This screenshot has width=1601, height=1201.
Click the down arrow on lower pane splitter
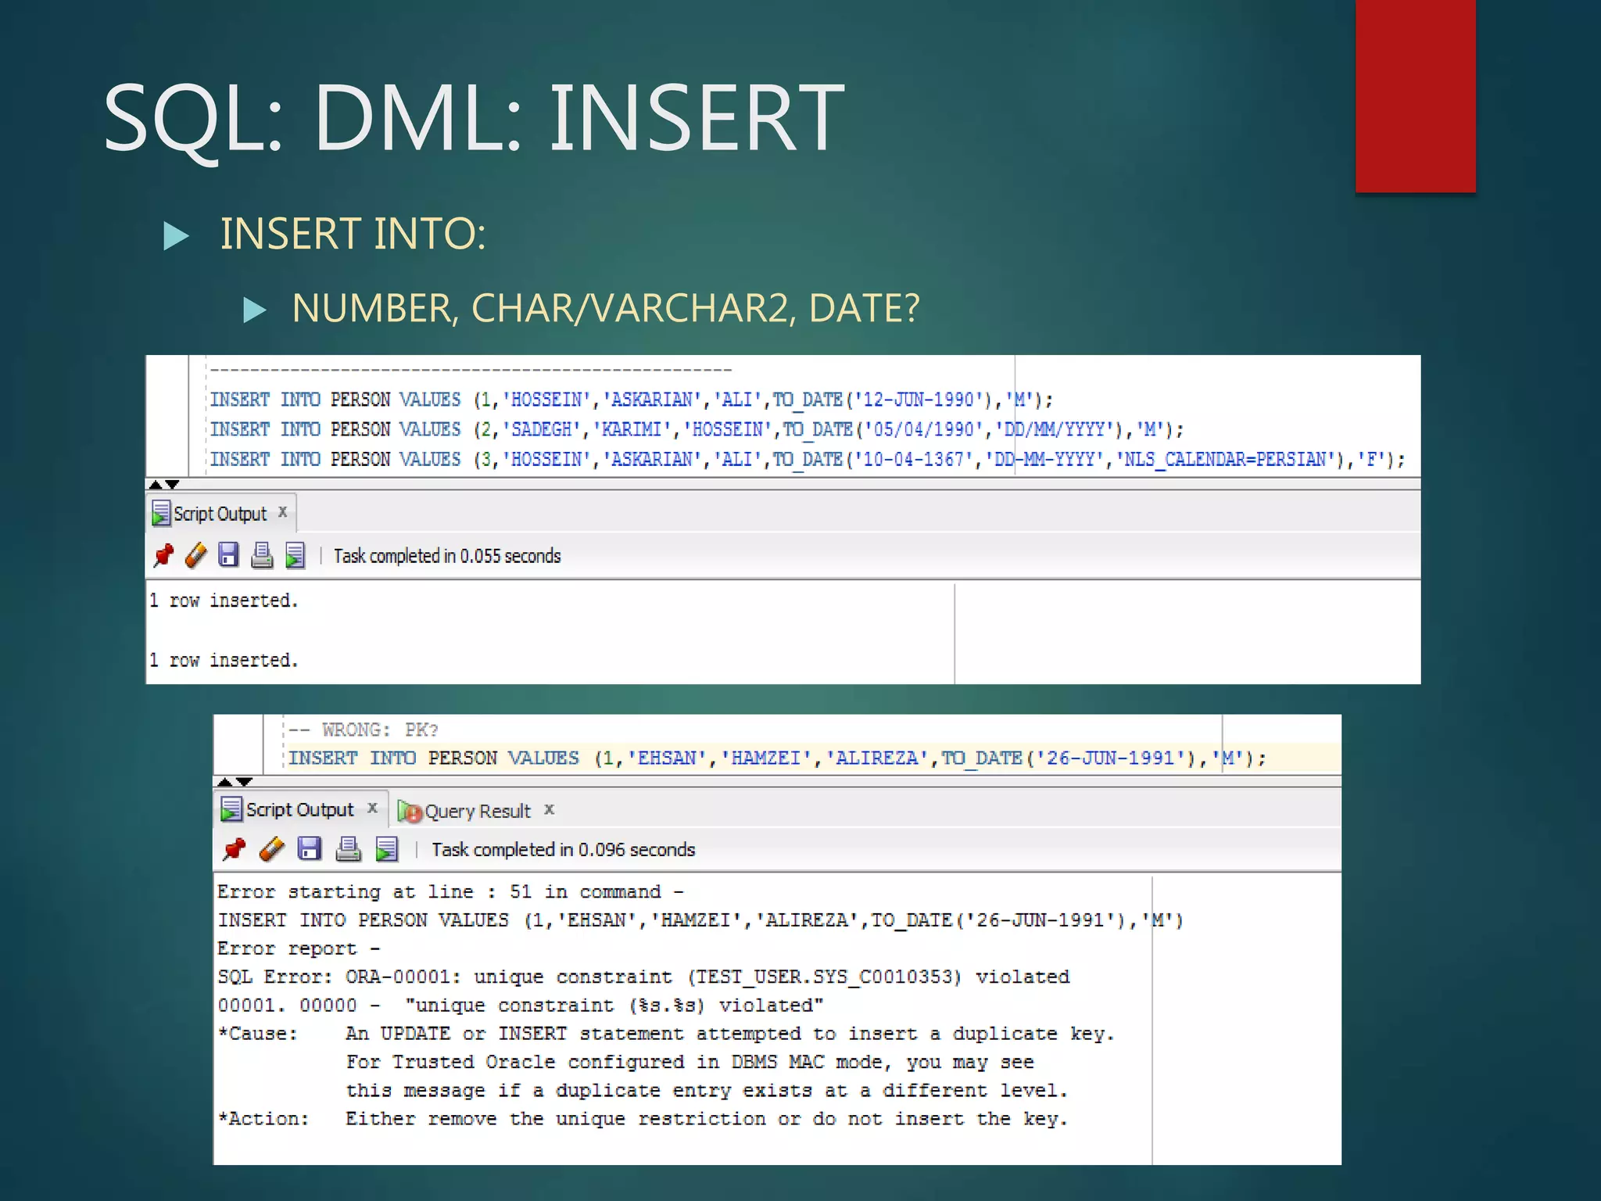(244, 781)
